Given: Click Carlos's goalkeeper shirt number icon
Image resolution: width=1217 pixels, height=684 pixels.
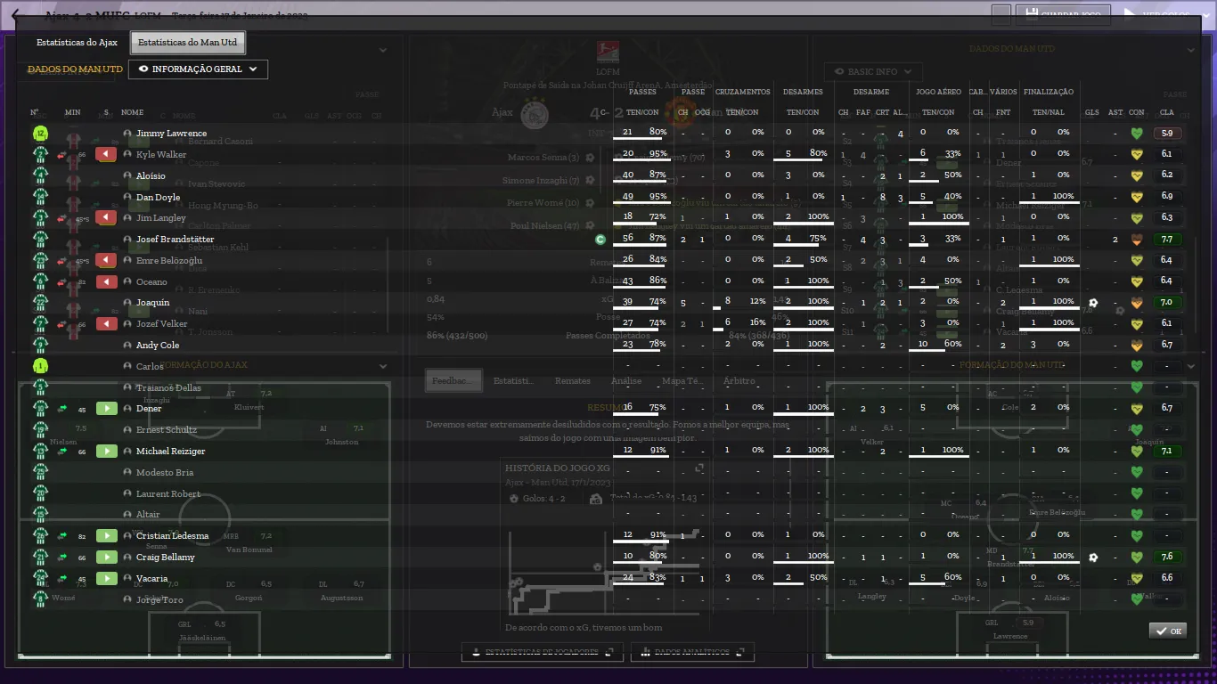Looking at the screenshot, I should tap(40, 366).
